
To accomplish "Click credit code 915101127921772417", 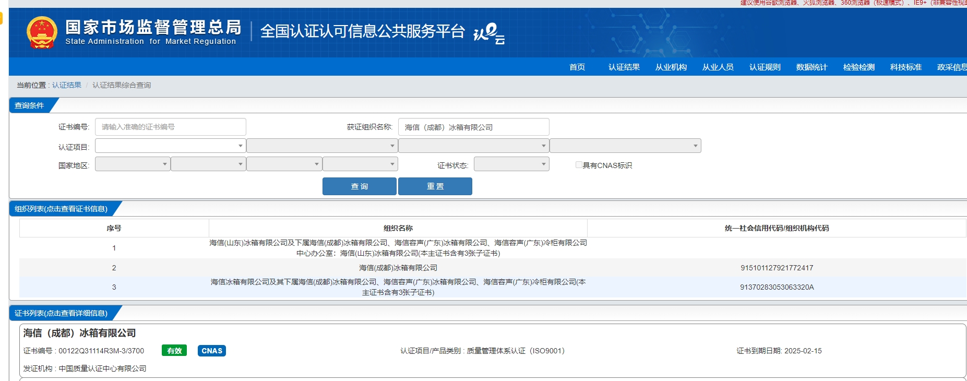I will [777, 268].
